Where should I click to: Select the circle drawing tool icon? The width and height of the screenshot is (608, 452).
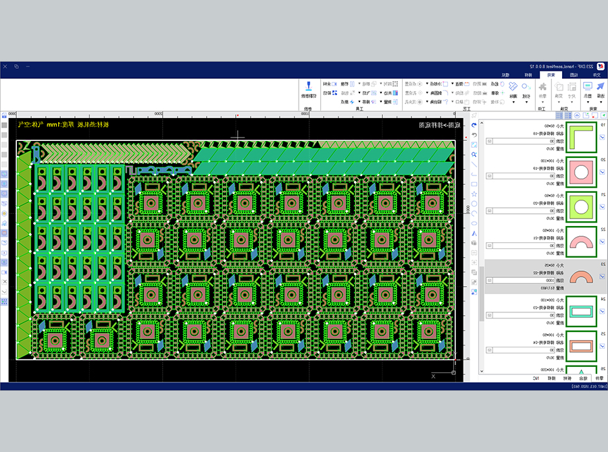[x=474, y=204]
